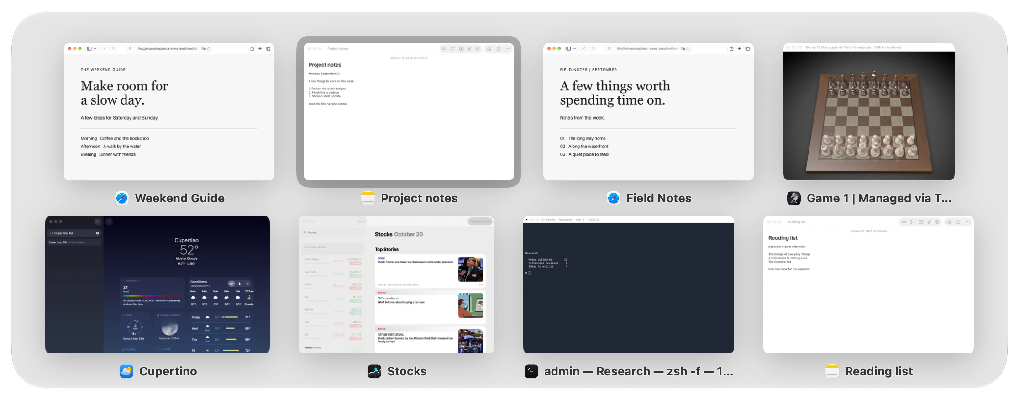Click the tab overview icon in Weekend Guide window
Image resolution: width=1019 pixels, height=400 pixels.
[268, 49]
